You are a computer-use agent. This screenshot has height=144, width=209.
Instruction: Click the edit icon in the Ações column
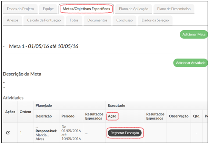[8, 133]
